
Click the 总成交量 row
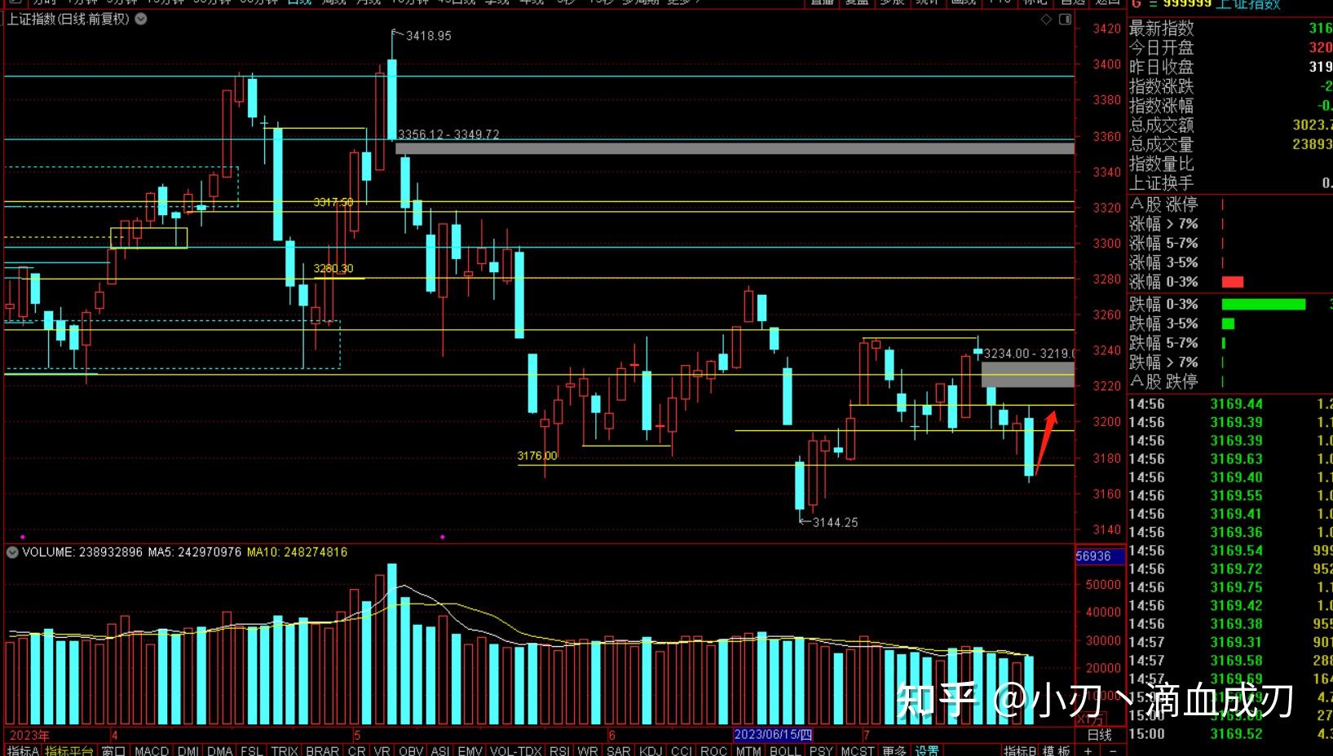pos(1229,144)
